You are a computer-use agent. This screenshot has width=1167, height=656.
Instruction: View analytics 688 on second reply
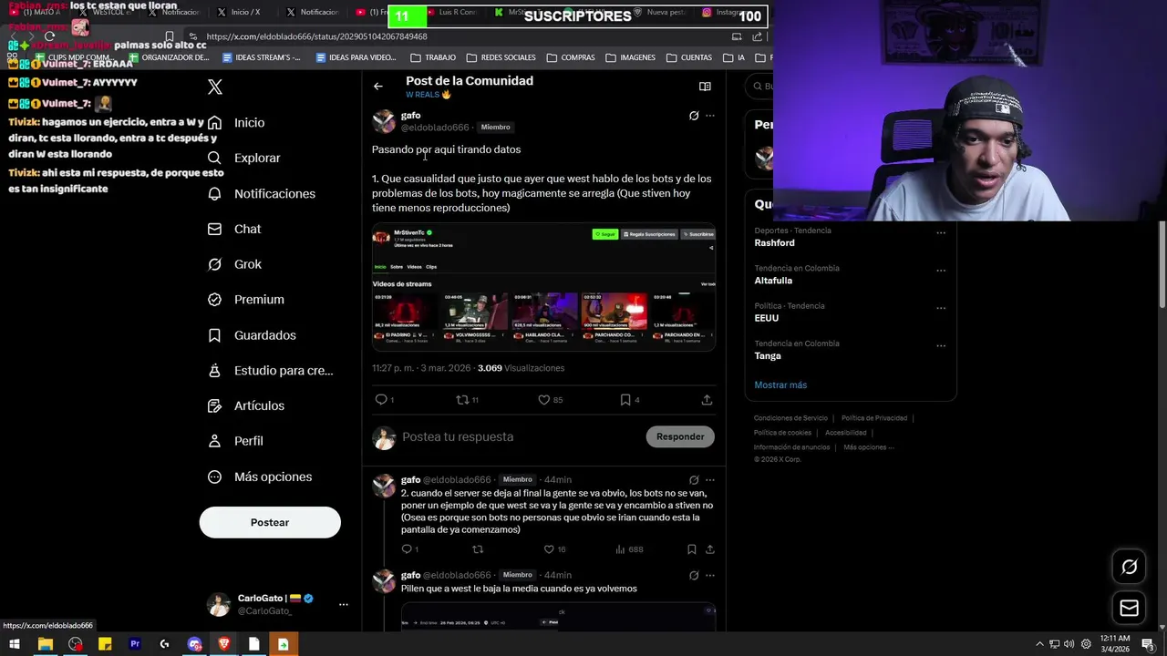pyautogui.click(x=629, y=549)
